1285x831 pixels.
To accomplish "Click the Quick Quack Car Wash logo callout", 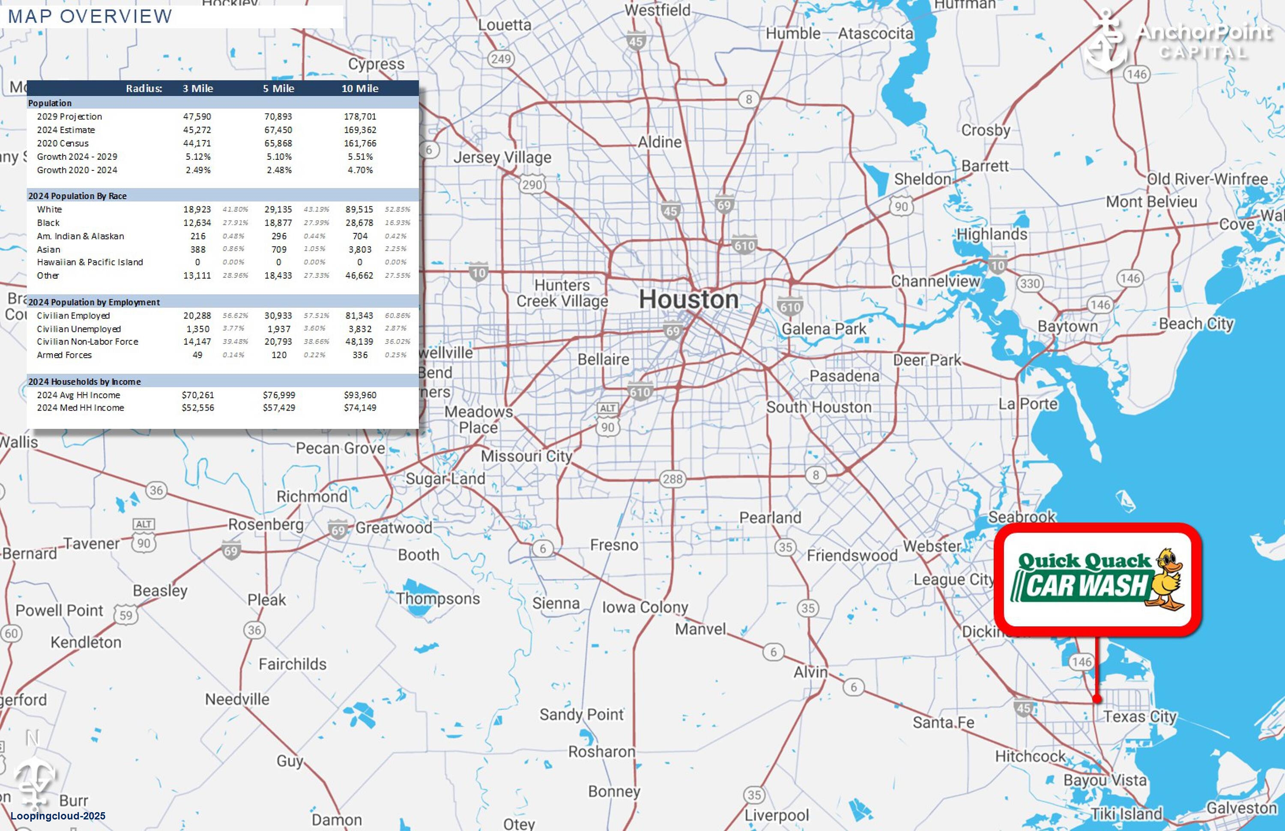I will pyautogui.click(x=1098, y=580).
